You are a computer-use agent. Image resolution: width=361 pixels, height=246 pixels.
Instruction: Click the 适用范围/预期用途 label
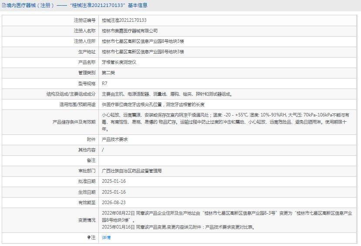point(78,104)
